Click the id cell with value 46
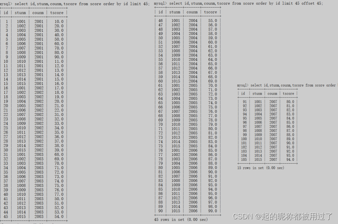This screenshot has height=224, width=338. coord(160,21)
